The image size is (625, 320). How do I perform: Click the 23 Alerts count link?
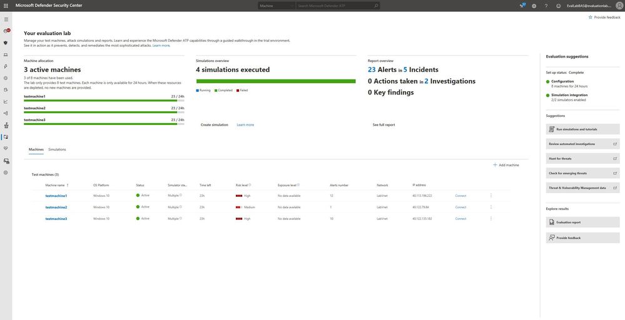(x=372, y=69)
